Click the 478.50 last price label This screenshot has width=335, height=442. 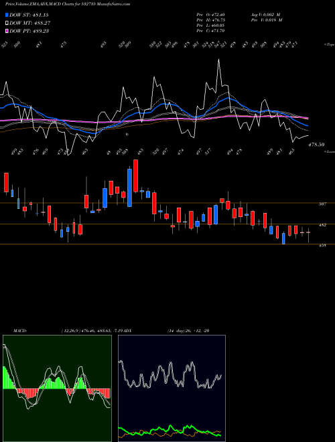point(316,145)
